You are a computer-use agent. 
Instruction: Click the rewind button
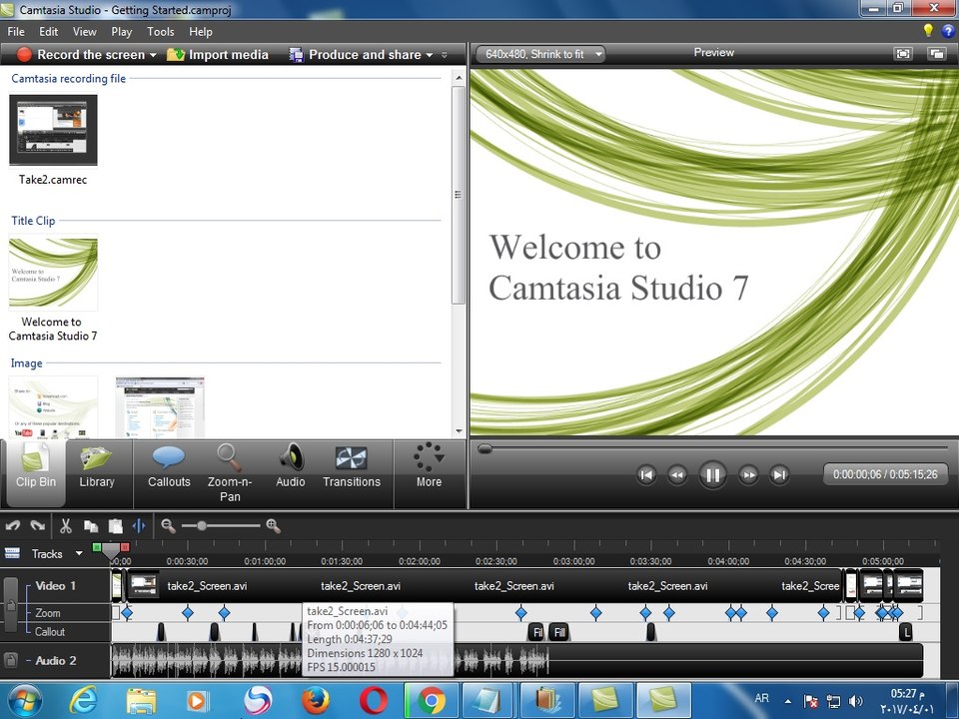tap(677, 474)
